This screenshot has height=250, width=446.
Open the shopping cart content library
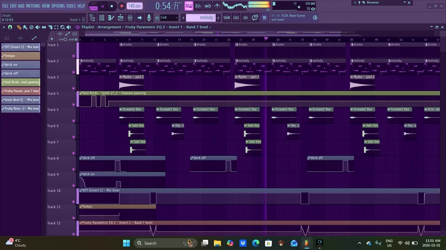click(264, 18)
